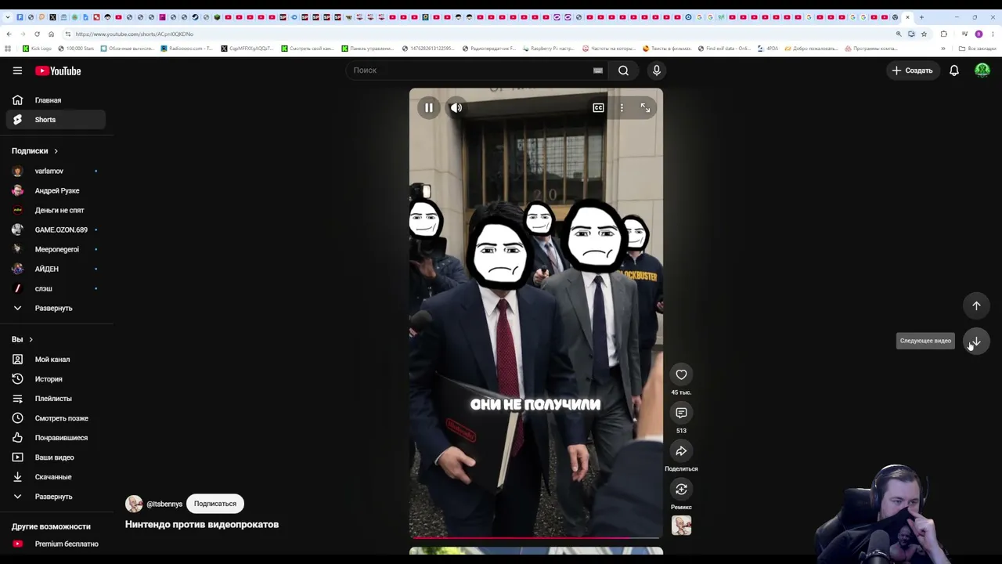
Task: Open the Raspberry Pi bookmark
Action: tap(549, 49)
